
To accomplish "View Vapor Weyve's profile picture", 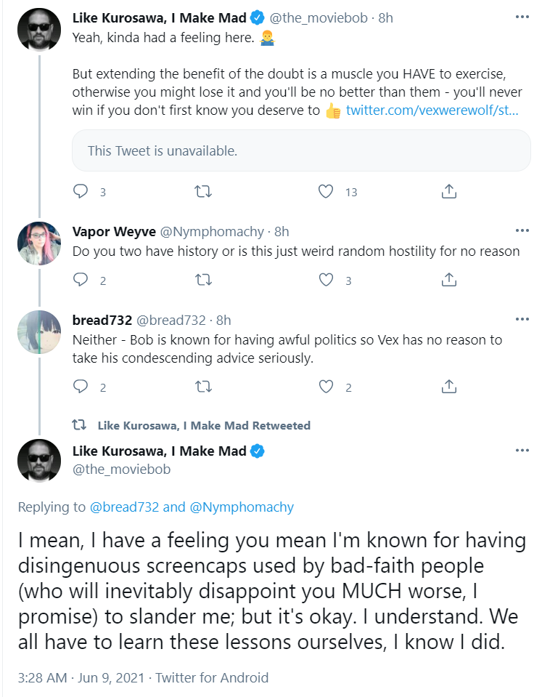I will tap(39, 243).
